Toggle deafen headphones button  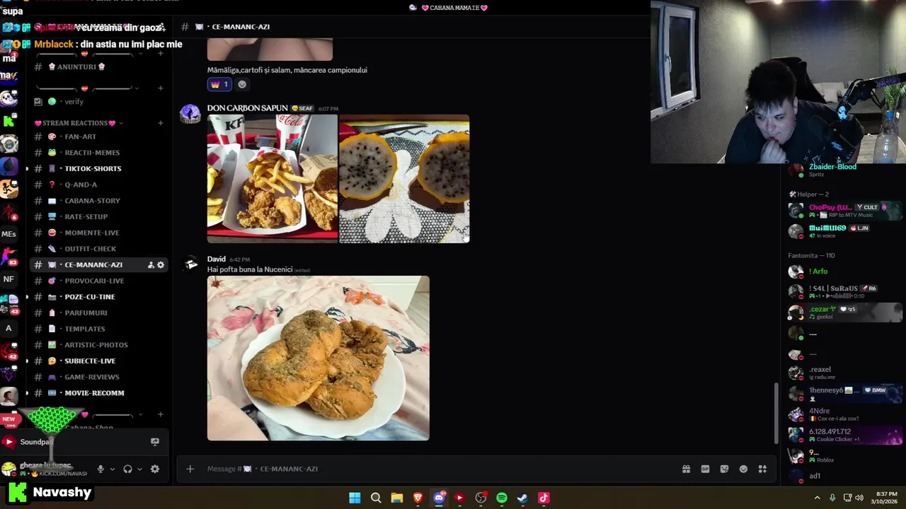tap(127, 469)
